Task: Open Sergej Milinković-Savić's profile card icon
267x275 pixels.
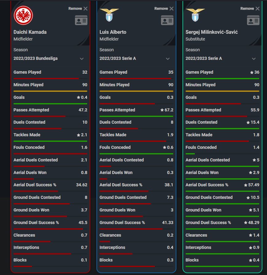Action: click(x=253, y=20)
